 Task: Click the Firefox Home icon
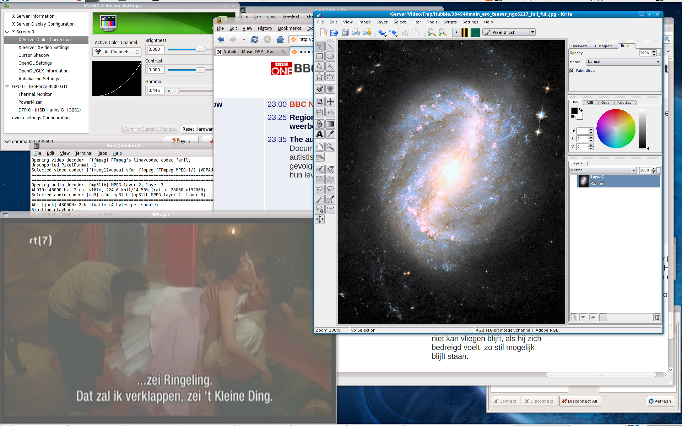click(280, 39)
